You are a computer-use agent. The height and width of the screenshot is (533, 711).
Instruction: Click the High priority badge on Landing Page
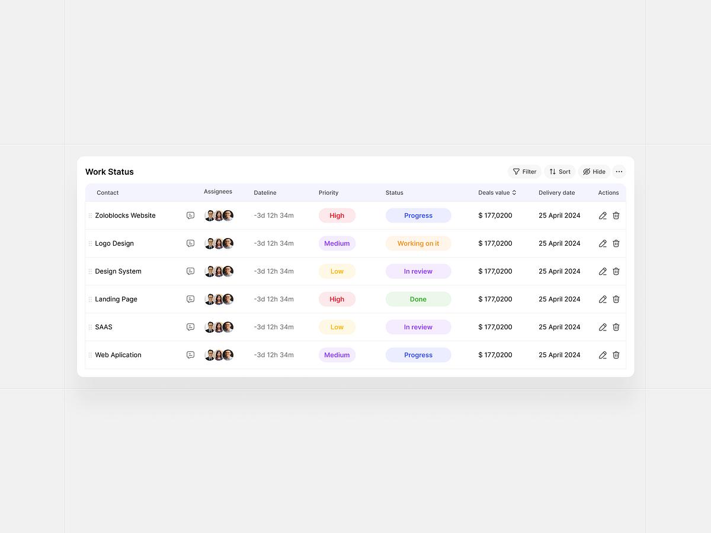click(x=337, y=299)
